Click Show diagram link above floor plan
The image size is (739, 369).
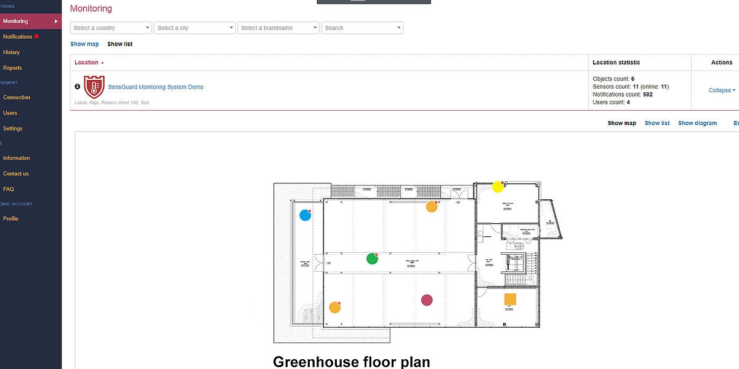[x=697, y=123]
